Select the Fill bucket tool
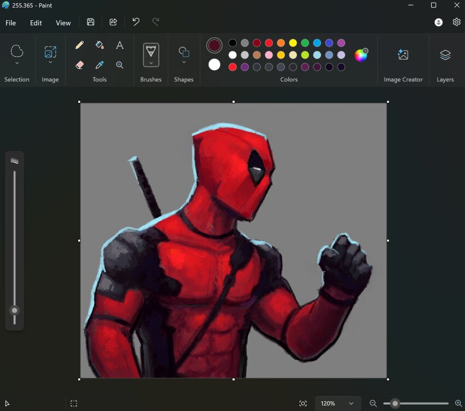The height and width of the screenshot is (411, 465). pyautogui.click(x=100, y=45)
